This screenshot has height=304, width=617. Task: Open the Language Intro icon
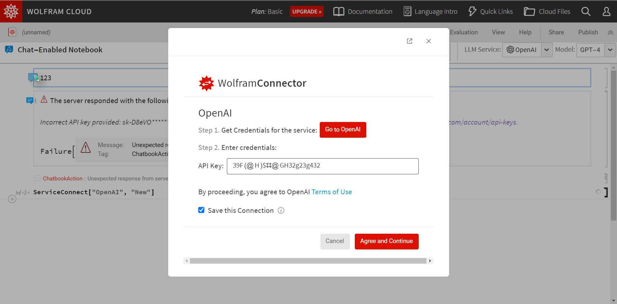pos(407,12)
